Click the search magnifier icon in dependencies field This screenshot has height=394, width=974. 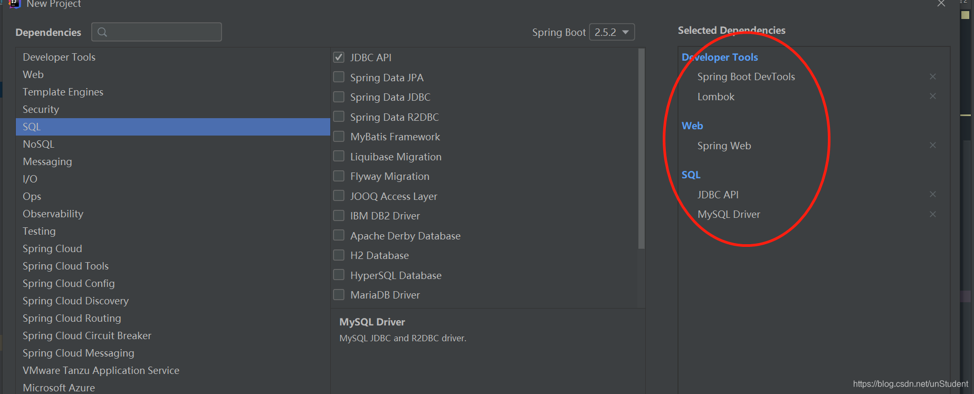[x=102, y=32]
